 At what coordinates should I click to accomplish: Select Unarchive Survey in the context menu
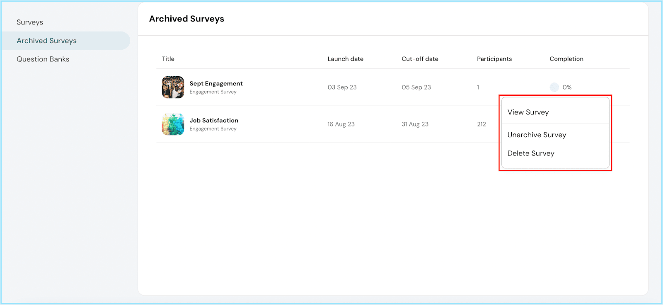click(537, 135)
